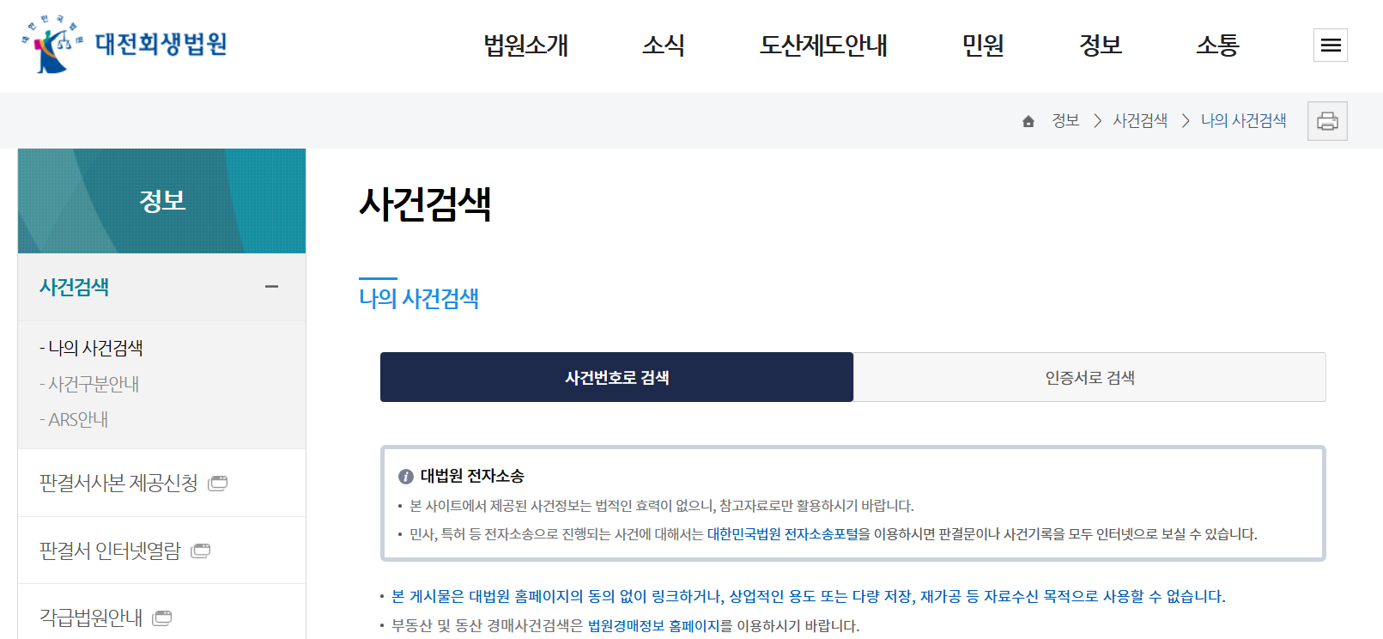Click 정보 in the breadcrumb

click(1065, 121)
